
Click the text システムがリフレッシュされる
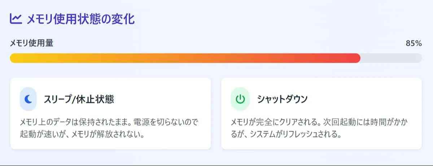point(296,135)
